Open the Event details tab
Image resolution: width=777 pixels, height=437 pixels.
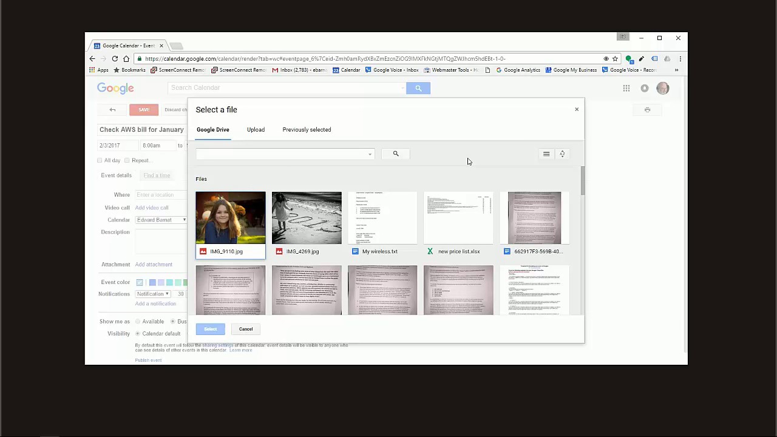click(116, 175)
